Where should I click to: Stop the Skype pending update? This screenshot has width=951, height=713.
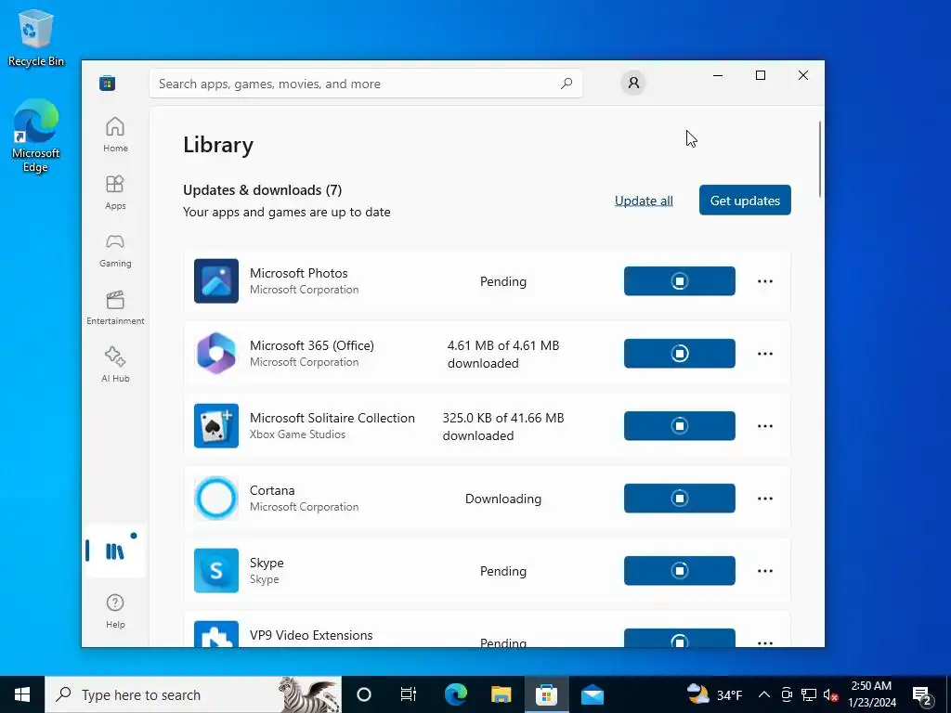(679, 571)
